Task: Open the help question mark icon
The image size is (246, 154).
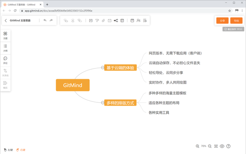Action: [228, 146]
